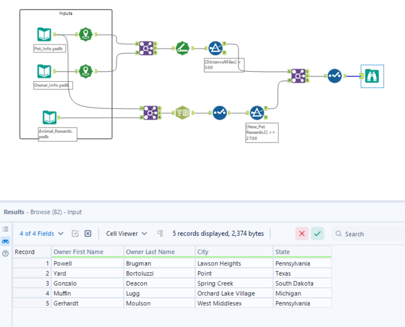Open the 4 of 4 Fields dropdown
The image size is (405, 327).
tap(42, 234)
